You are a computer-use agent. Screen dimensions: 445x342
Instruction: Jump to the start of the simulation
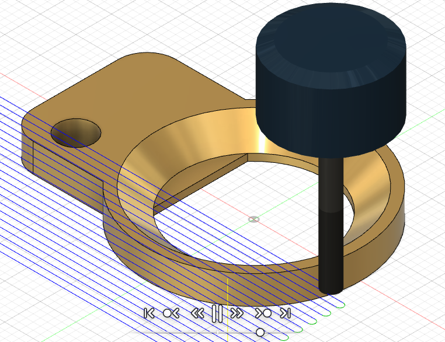(149, 313)
